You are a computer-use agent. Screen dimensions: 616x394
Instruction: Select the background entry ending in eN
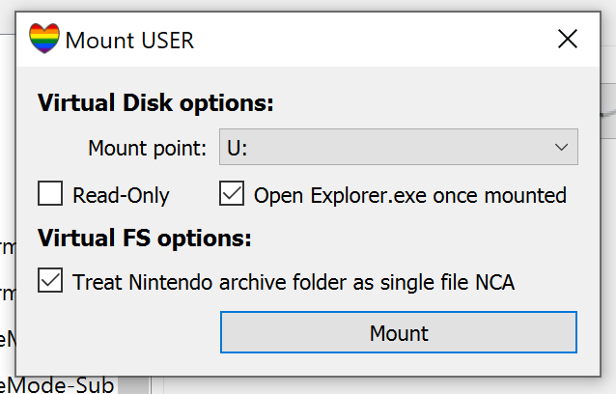8,338
